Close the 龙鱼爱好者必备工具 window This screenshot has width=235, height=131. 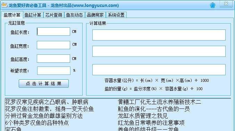click(x=226, y=3)
